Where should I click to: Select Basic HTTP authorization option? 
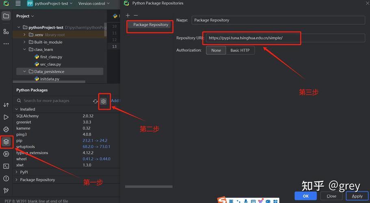click(x=240, y=50)
